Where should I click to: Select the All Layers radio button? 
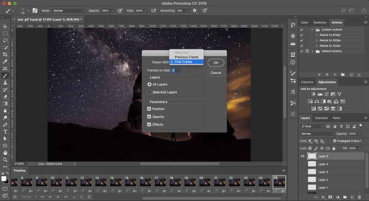(149, 84)
